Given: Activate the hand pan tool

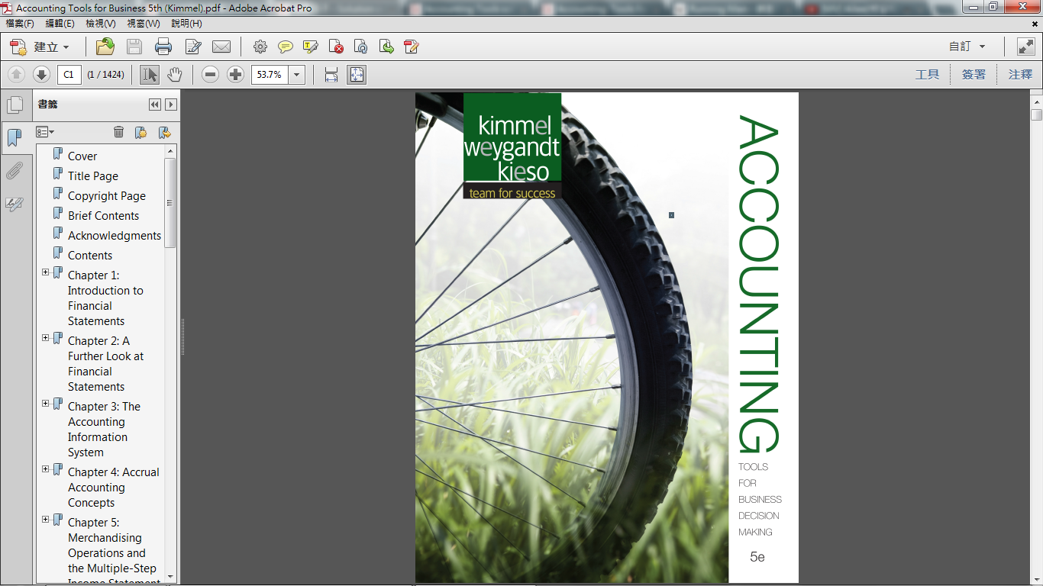Looking at the screenshot, I should tap(175, 74).
